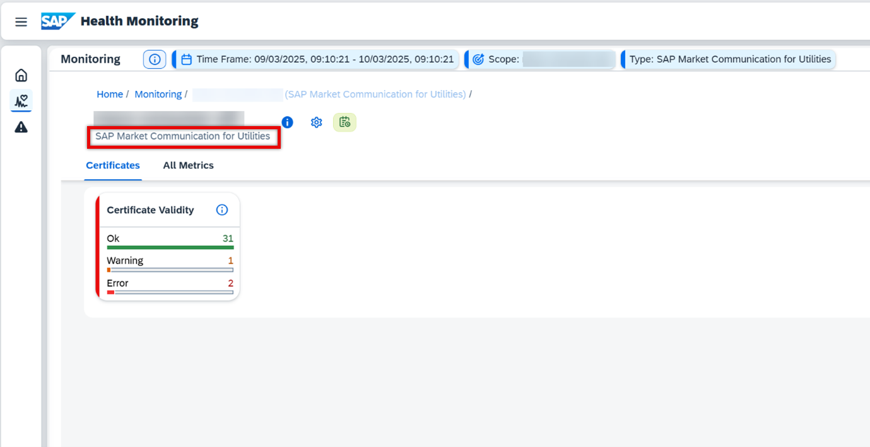This screenshot has height=447, width=870.
Task: Open the Alerts warning triangle sidebar icon
Action: (x=21, y=127)
